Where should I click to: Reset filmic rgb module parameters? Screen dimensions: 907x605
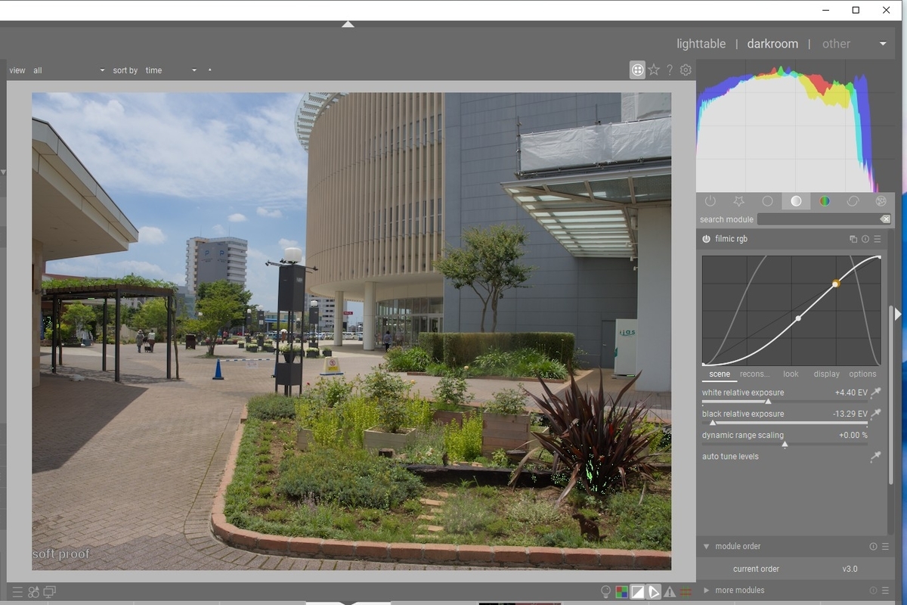point(865,239)
